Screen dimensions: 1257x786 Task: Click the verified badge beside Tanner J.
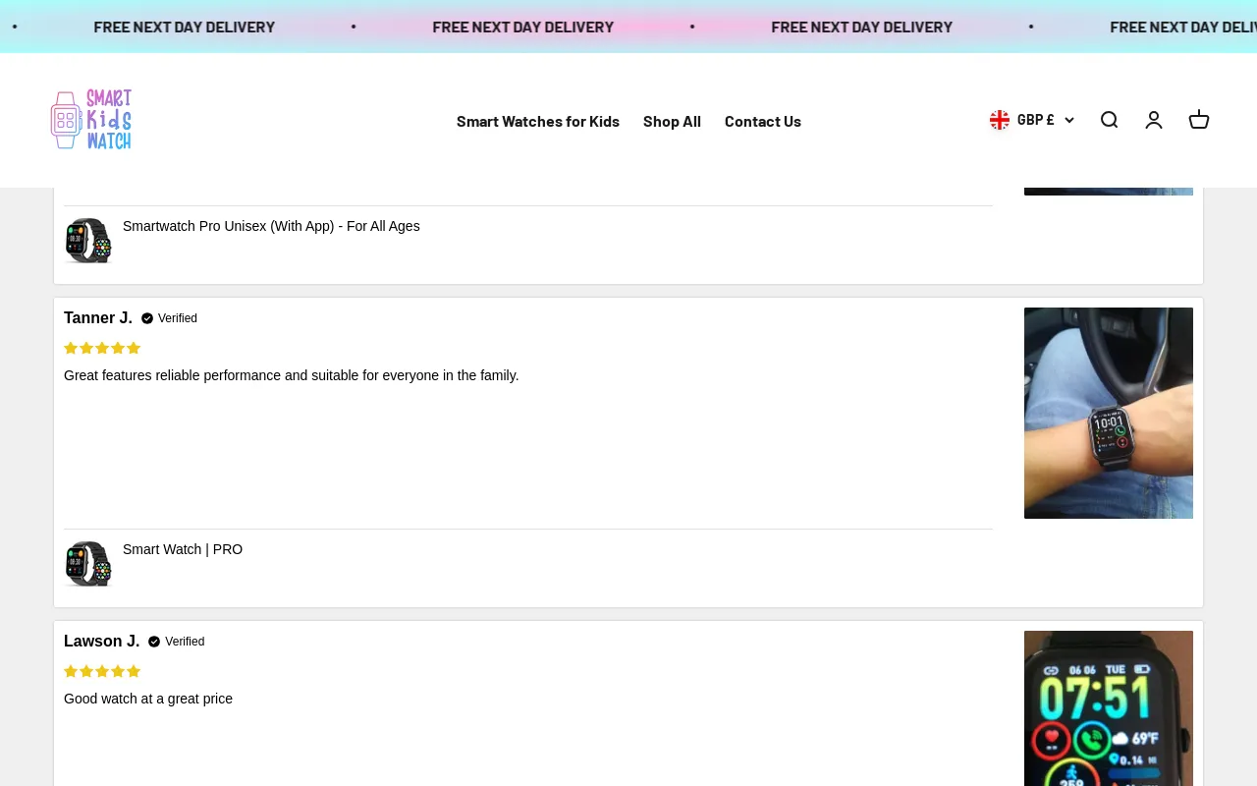point(147,318)
